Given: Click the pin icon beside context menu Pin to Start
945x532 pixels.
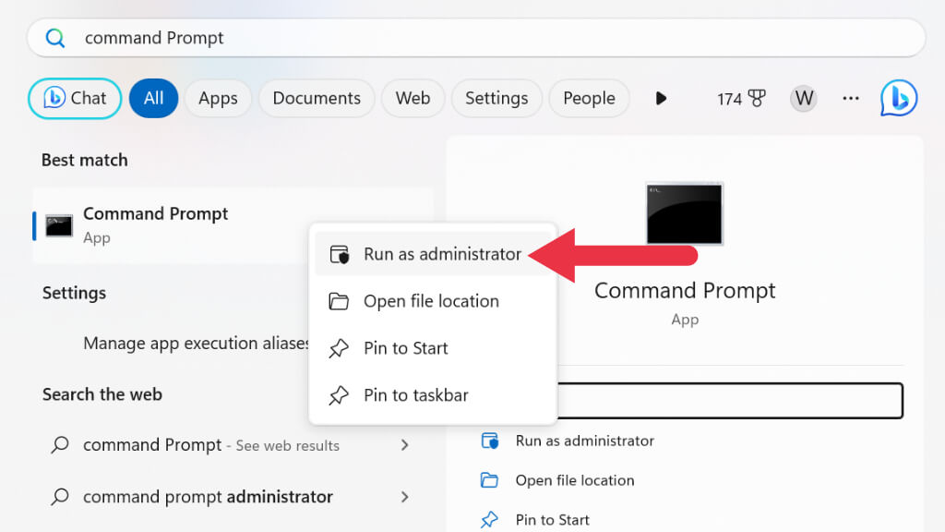Looking at the screenshot, I should click(339, 348).
